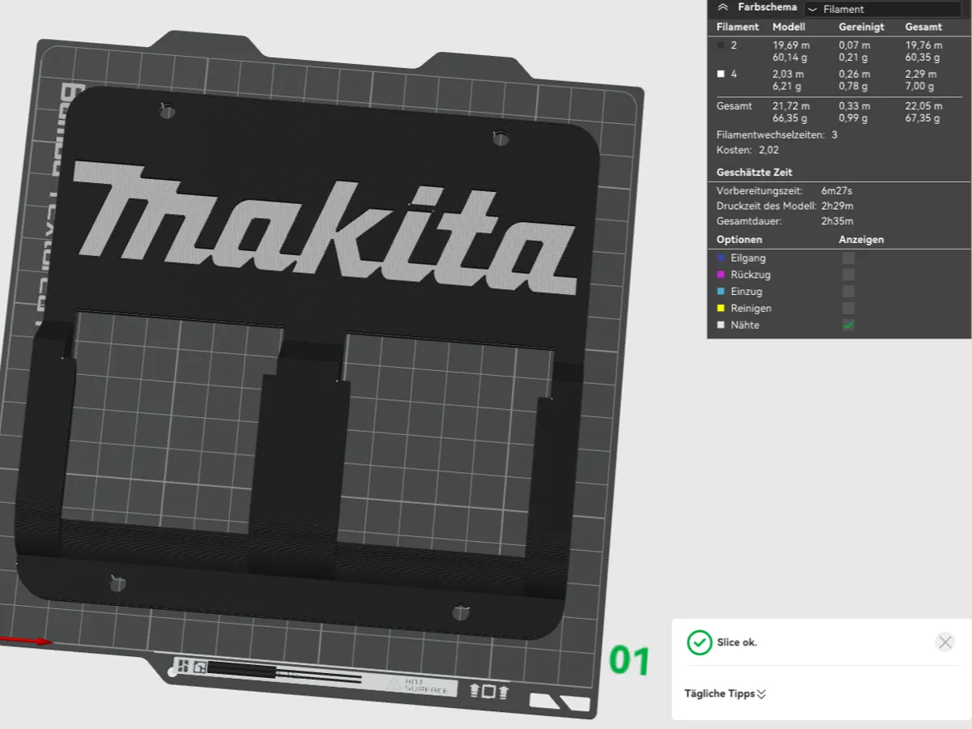Click the cyan Einzug legend color
This screenshot has width=972, height=729.
(x=721, y=292)
